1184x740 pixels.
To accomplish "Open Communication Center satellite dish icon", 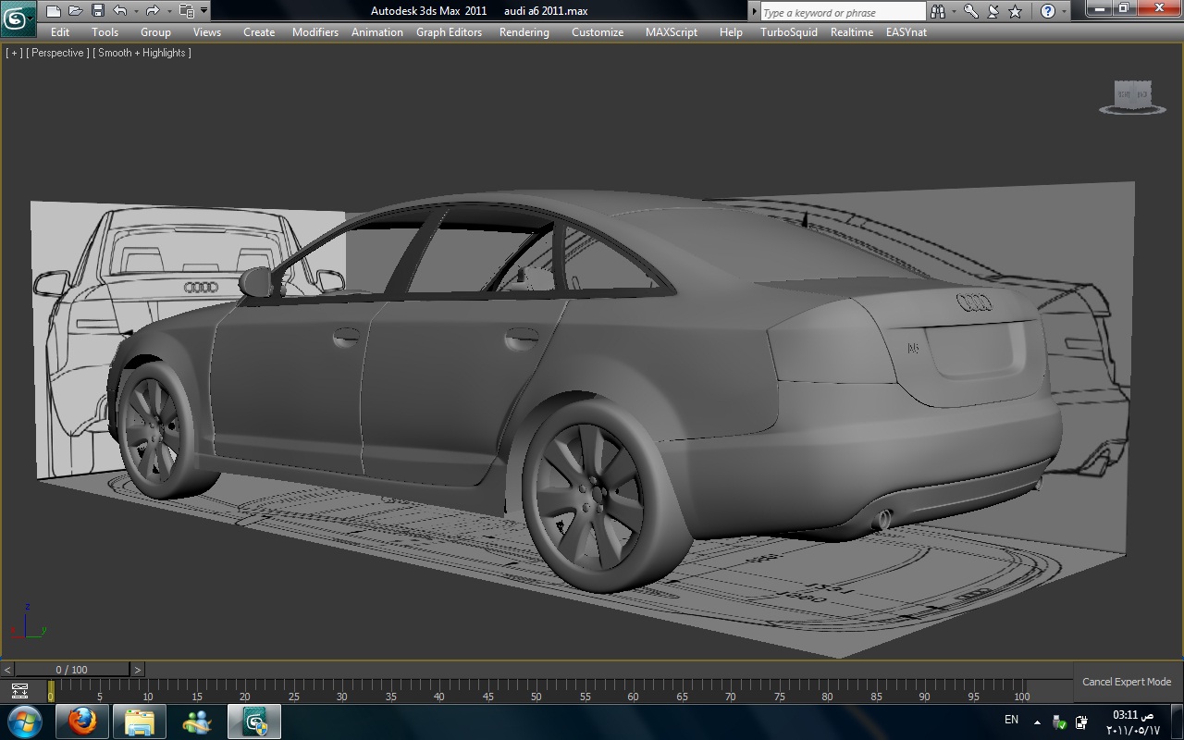I will click(x=993, y=11).
